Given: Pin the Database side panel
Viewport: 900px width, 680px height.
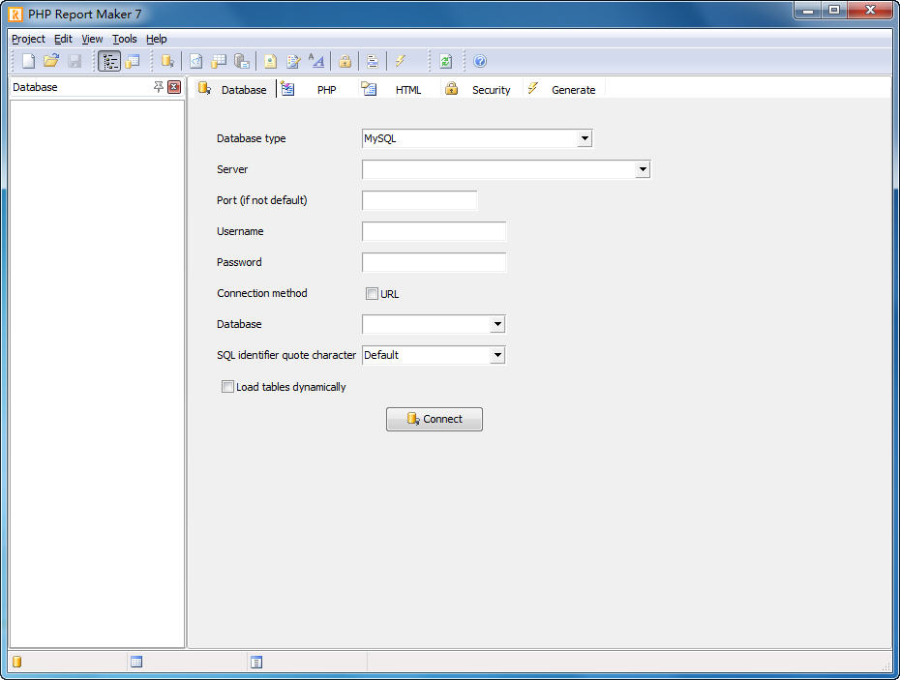Looking at the screenshot, I should [x=159, y=87].
